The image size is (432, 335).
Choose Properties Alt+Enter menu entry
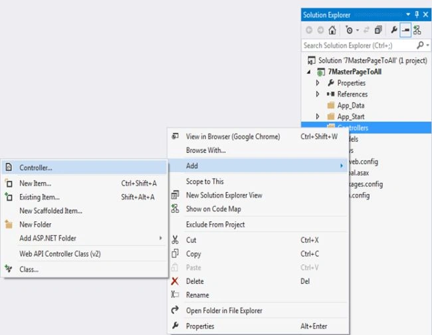pos(258,326)
